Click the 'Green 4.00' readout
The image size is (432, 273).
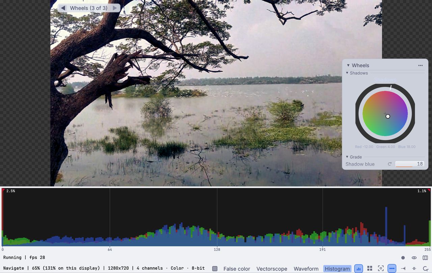[385, 147]
